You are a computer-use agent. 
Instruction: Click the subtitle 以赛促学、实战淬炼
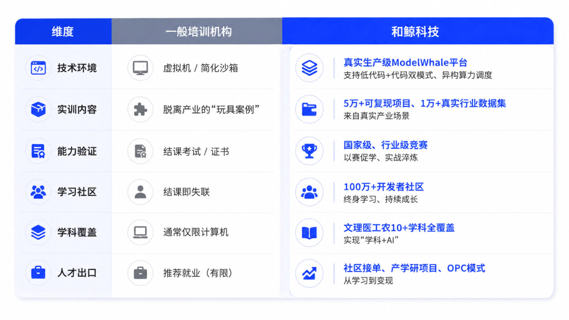pos(381,158)
